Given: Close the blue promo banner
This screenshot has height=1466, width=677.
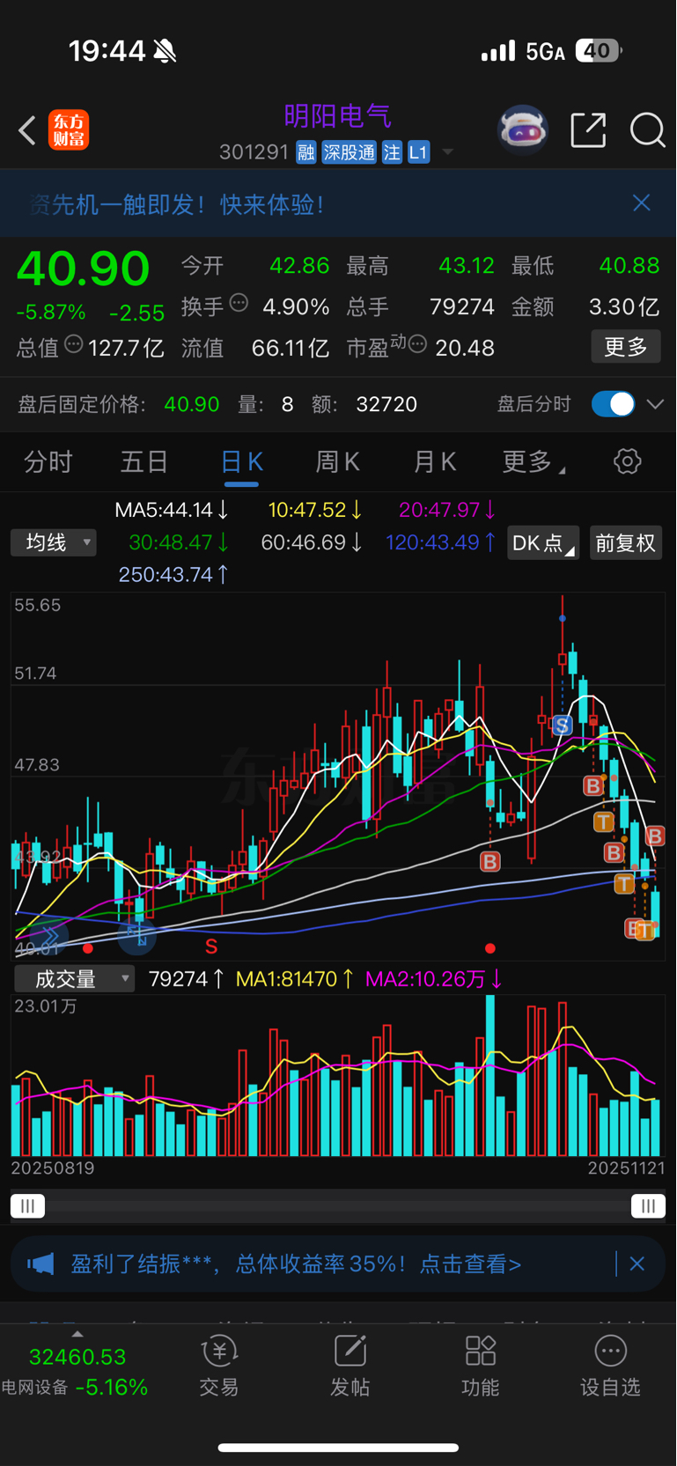Looking at the screenshot, I should tap(642, 203).
